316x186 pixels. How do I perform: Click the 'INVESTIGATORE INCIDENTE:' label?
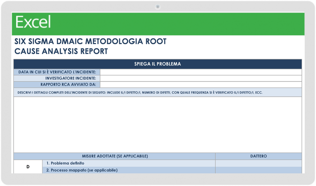click(x=57, y=78)
